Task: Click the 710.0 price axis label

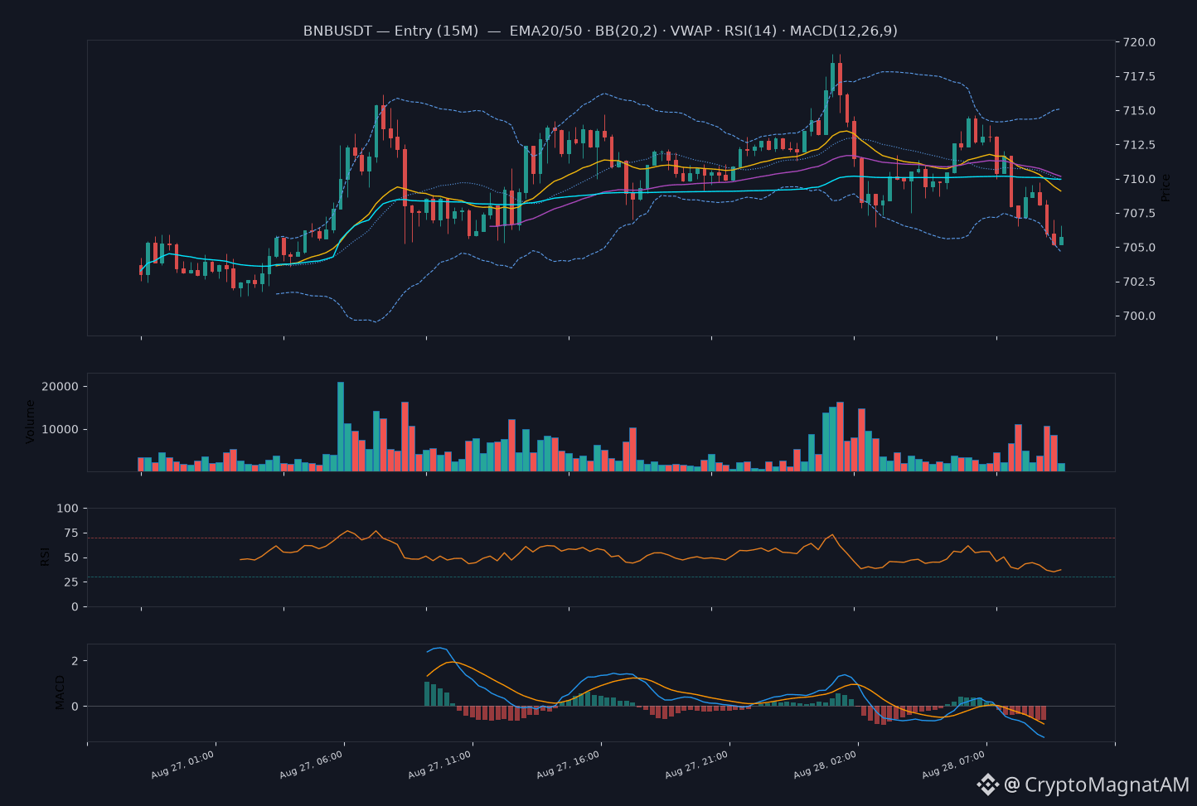Action: (1140, 179)
